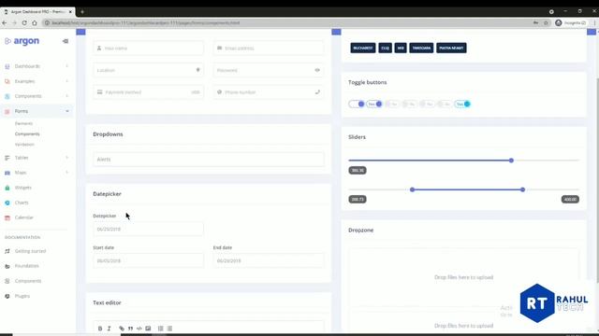The height and width of the screenshot is (336, 599).
Task: Click the location pin icon
Action: [x=197, y=70]
